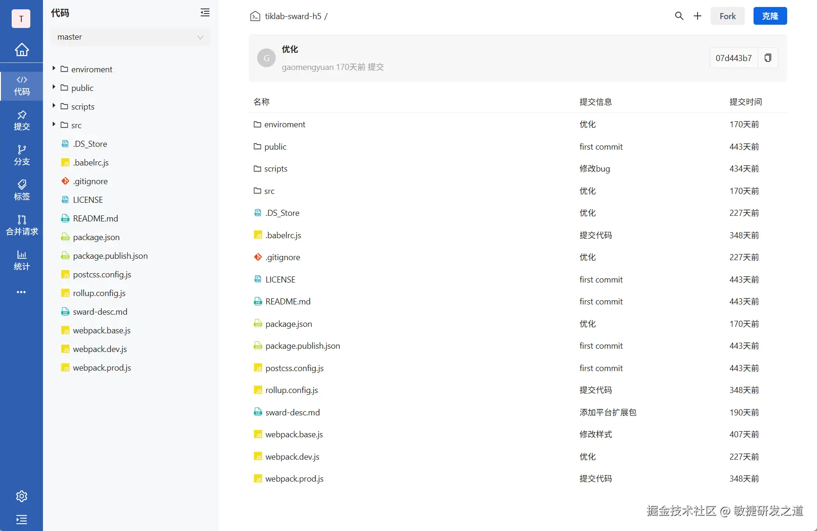The width and height of the screenshot is (817, 531).
Task: Expand the src folder in the tree
Action: point(54,125)
